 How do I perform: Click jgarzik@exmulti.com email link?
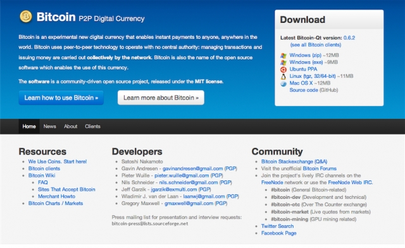coord(174,189)
